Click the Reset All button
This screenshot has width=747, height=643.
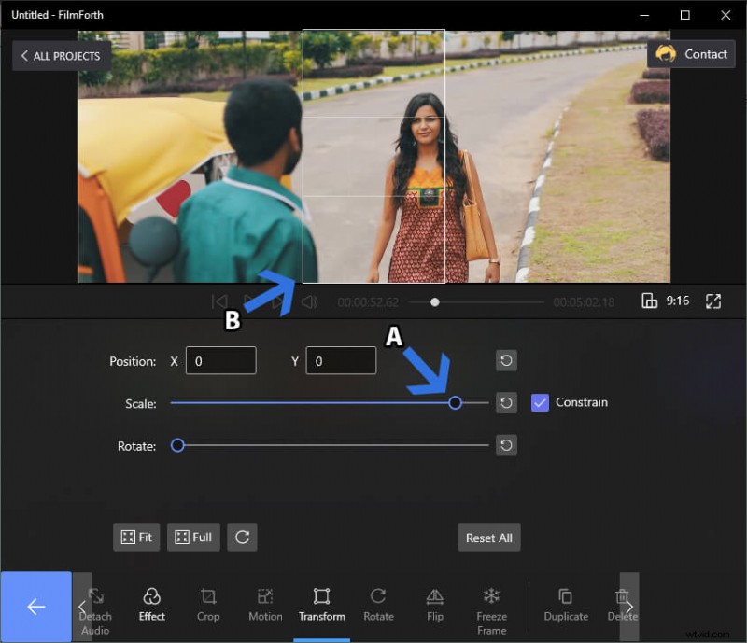tap(488, 537)
